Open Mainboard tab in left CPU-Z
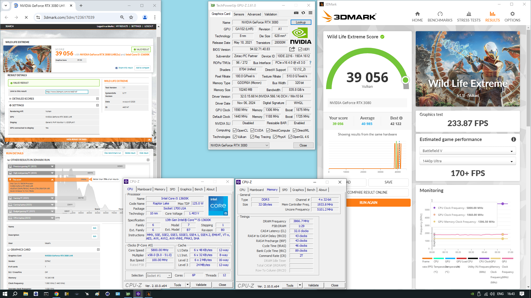This screenshot has width=531, height=298. coord(144,189)
